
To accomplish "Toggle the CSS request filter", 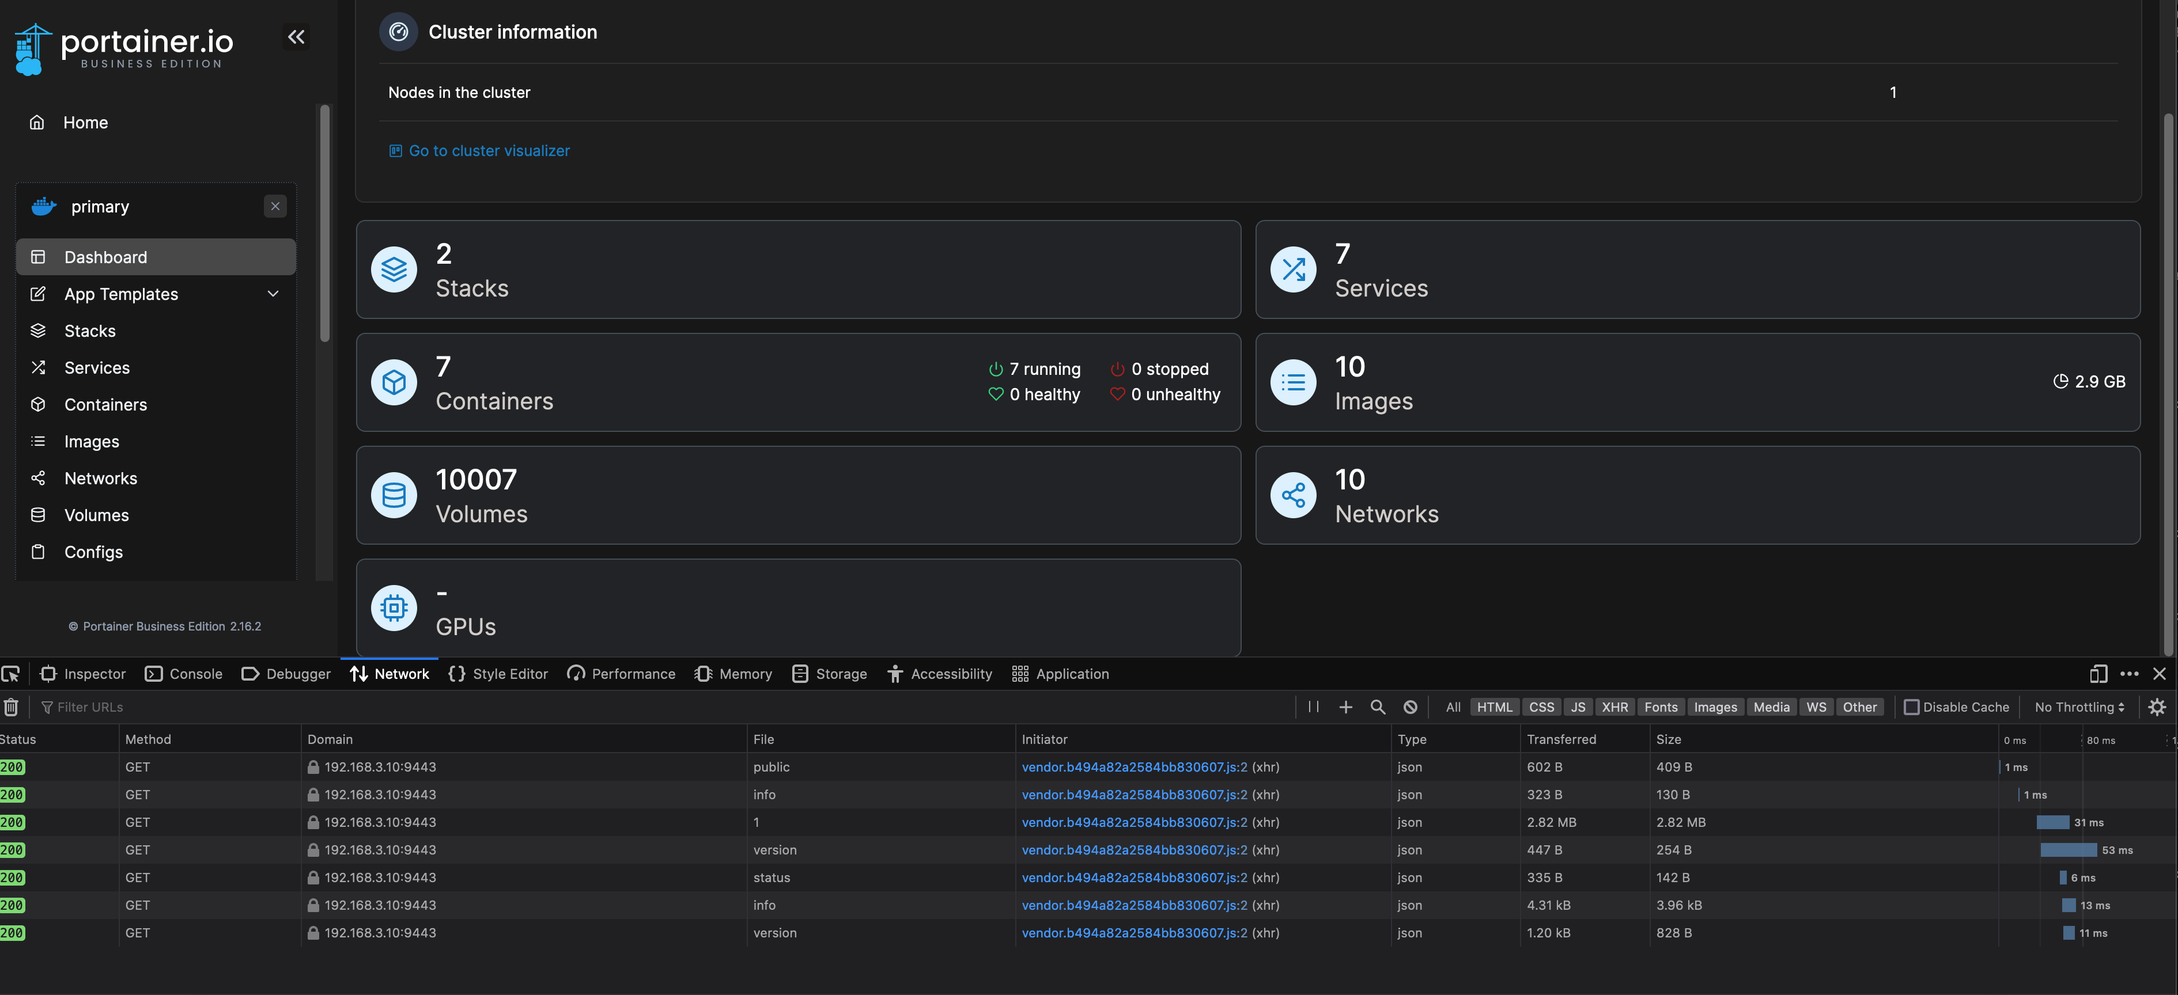I will click(x=1541, y=707).
